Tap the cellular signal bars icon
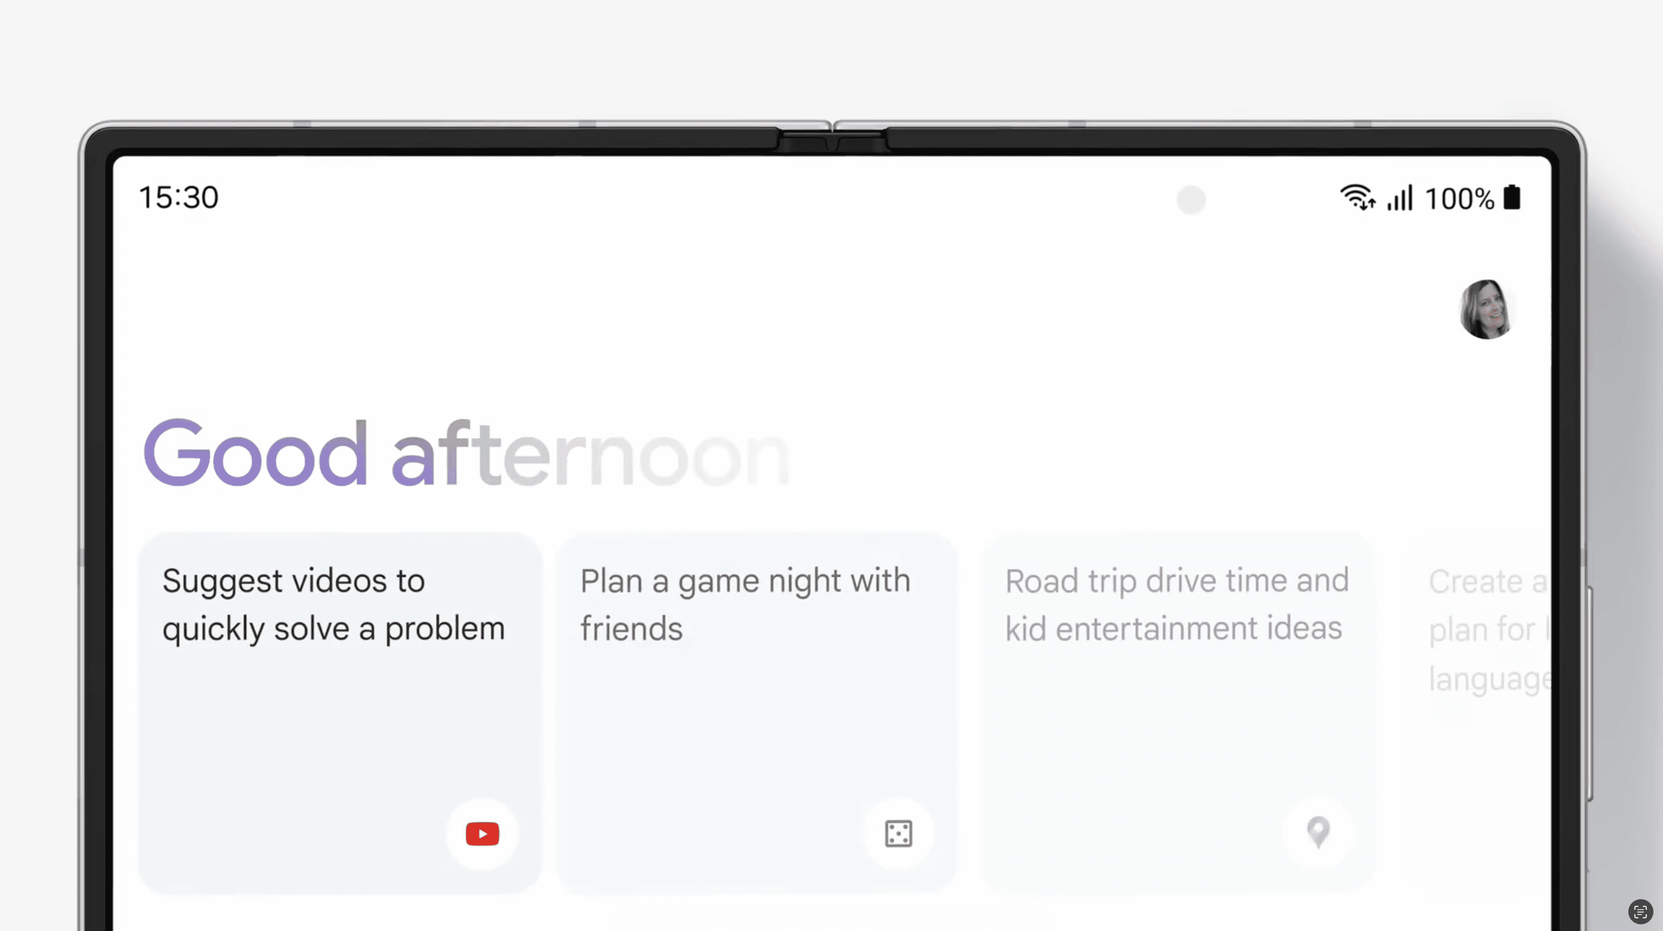The image size is (1663, 931). click(x=1400, y=197)
